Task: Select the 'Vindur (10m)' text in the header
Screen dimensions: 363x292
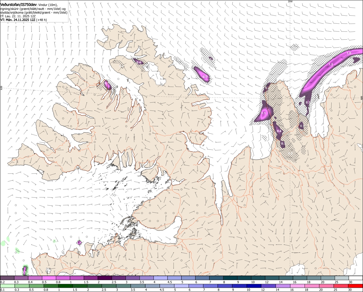Action: pos(48,5)
